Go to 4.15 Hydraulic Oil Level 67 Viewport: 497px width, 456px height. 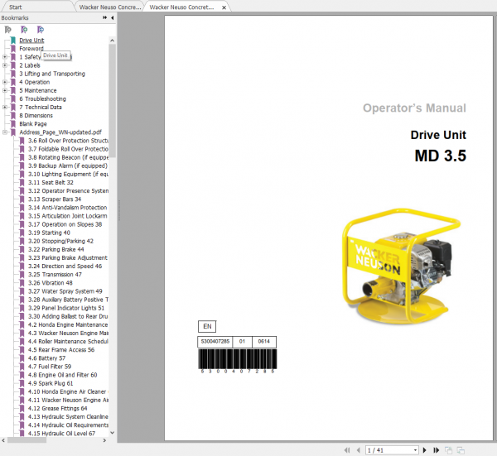[x=61, y=434]
